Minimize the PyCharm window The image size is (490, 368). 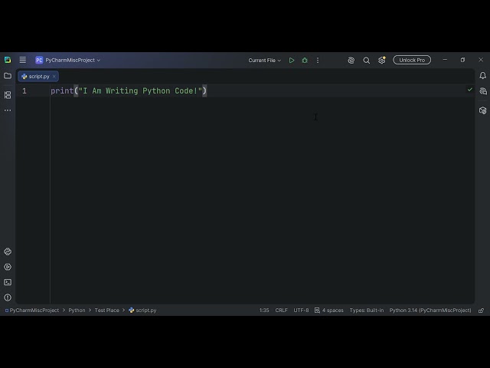(445, 60)
